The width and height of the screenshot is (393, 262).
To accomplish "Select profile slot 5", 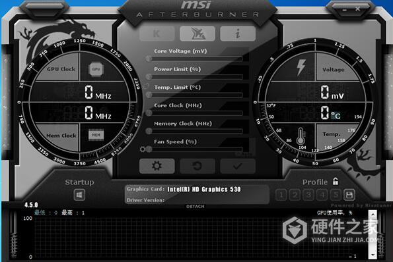I will click(x=336, y=195).
